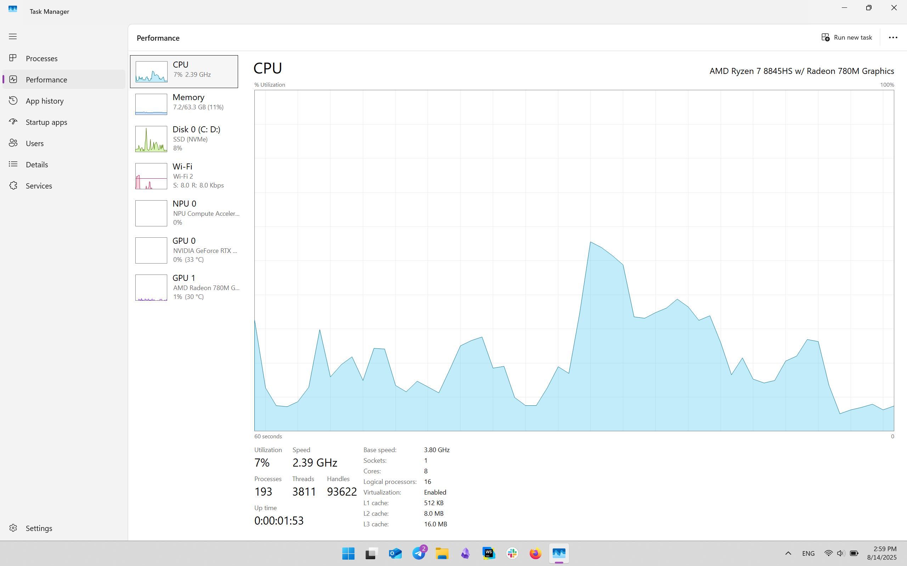Click the ENG language indicator
The image size is (907, 566).
(x=808, y=553)
